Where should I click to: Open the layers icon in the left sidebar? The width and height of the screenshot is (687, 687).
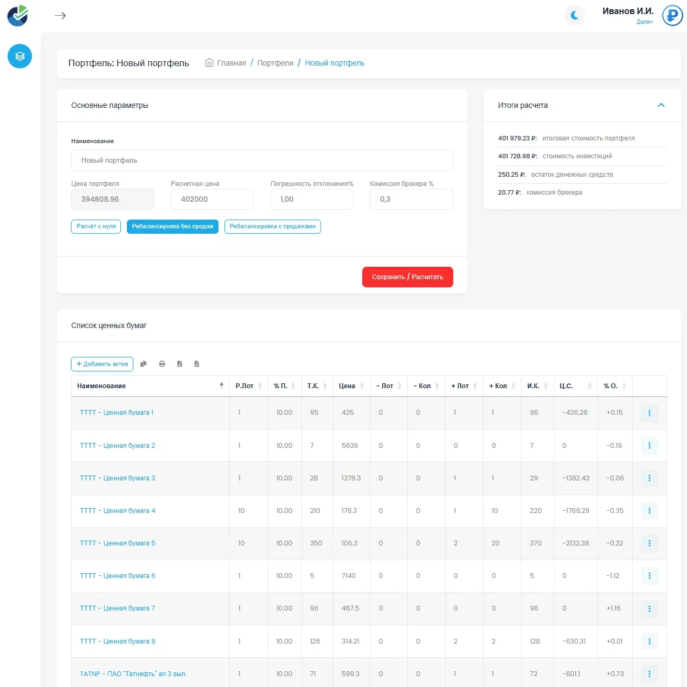tap(20, 56)
